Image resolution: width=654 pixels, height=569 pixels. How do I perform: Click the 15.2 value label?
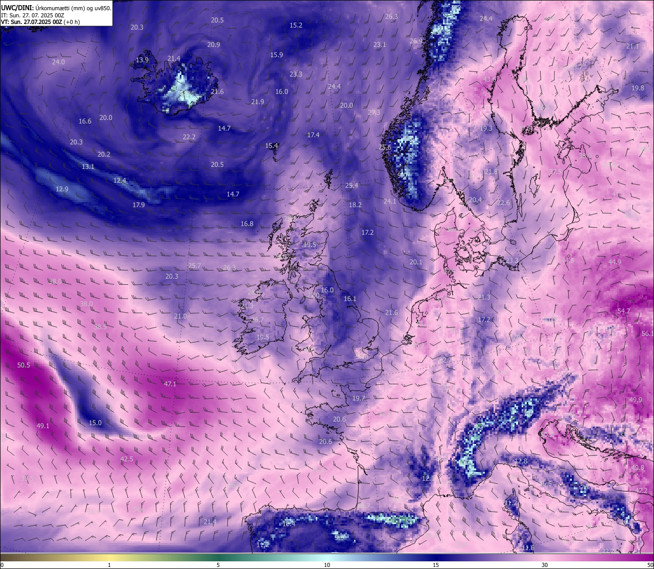(x=296, y=25)
